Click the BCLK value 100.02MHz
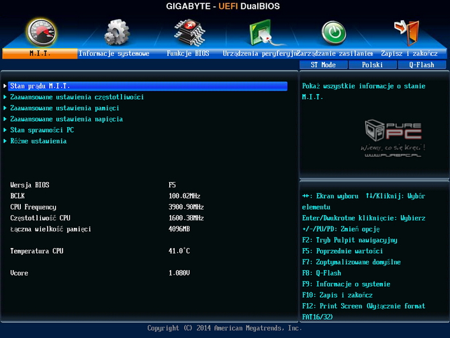The height and width of the screenshot is (338, 450). 185,196
